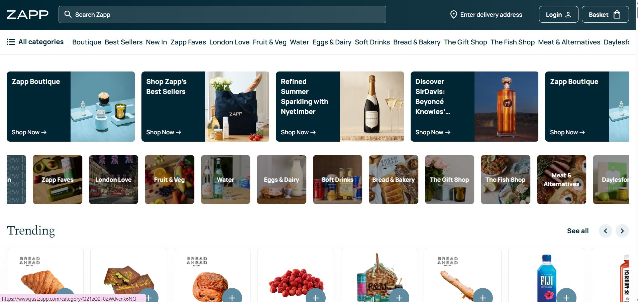Add the Bread Ahead cheese straw to basket
This screenshot has width=638, height=302.
(483, 296)
